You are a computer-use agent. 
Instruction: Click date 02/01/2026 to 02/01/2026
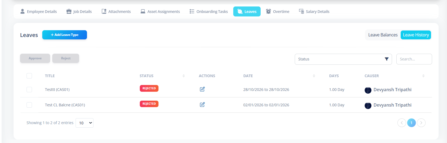266,105
